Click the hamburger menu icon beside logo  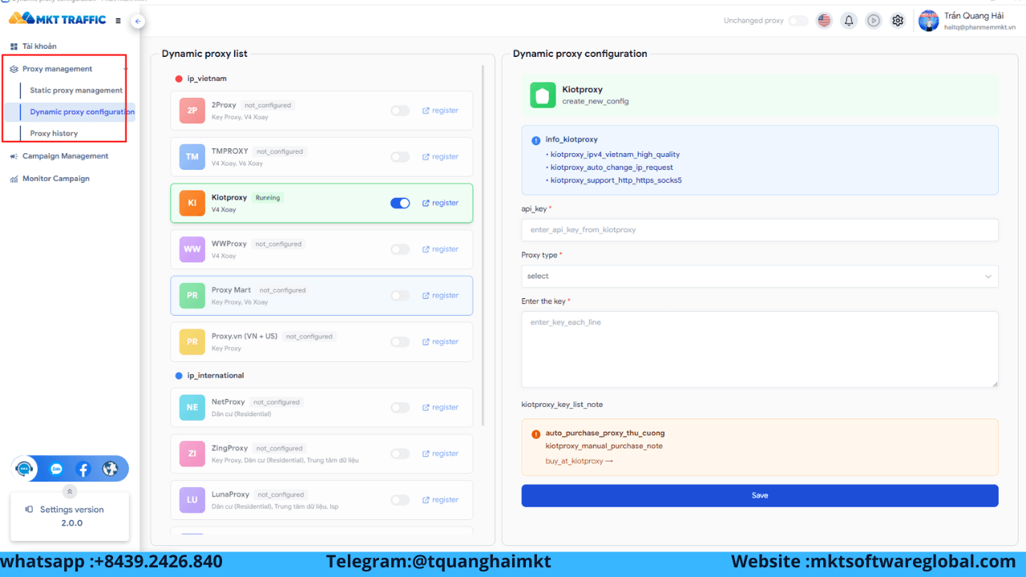(119, 21)
